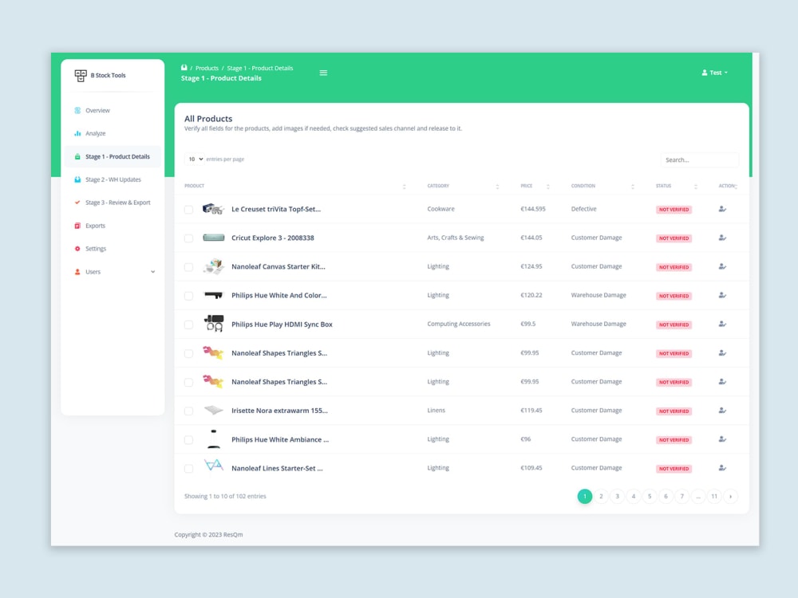The height and width of the screenshot is (598, 798).
Task: Open the Settings page
Action: (95, 248)
